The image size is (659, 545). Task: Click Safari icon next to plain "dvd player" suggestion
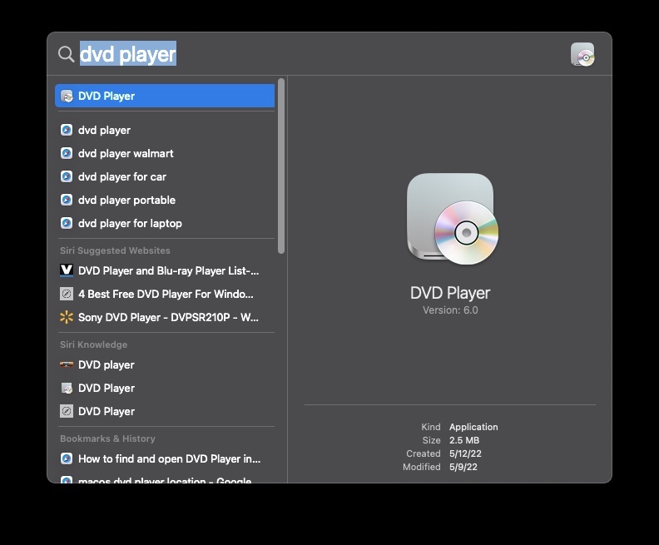(x=67, y=130)
